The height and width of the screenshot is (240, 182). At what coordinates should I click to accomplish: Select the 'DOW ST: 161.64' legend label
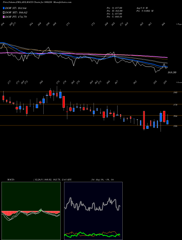(16, 8)
